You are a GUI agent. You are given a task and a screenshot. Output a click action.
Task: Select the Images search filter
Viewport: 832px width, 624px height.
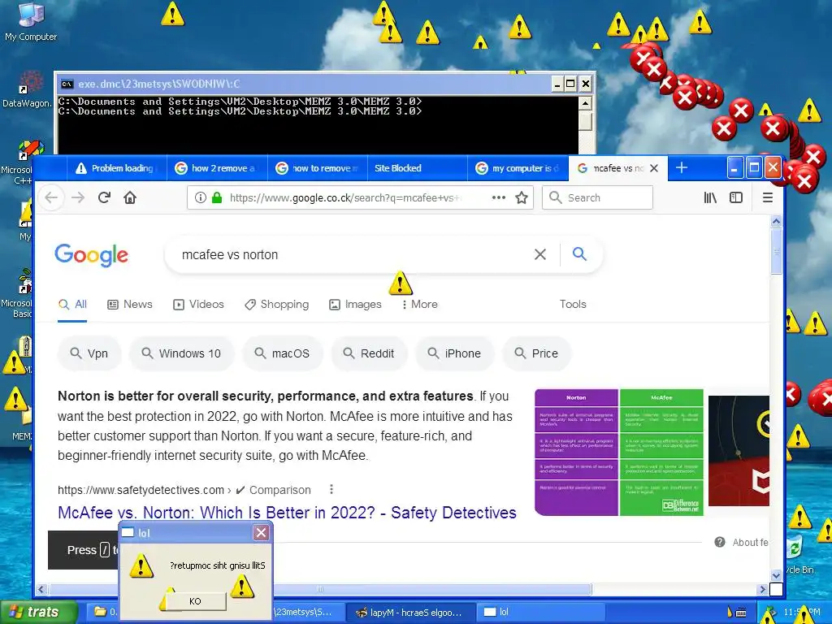355,305
